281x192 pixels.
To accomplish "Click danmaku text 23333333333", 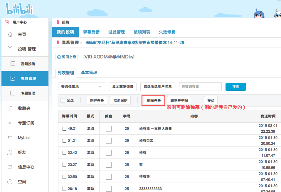I will (150, 189).
